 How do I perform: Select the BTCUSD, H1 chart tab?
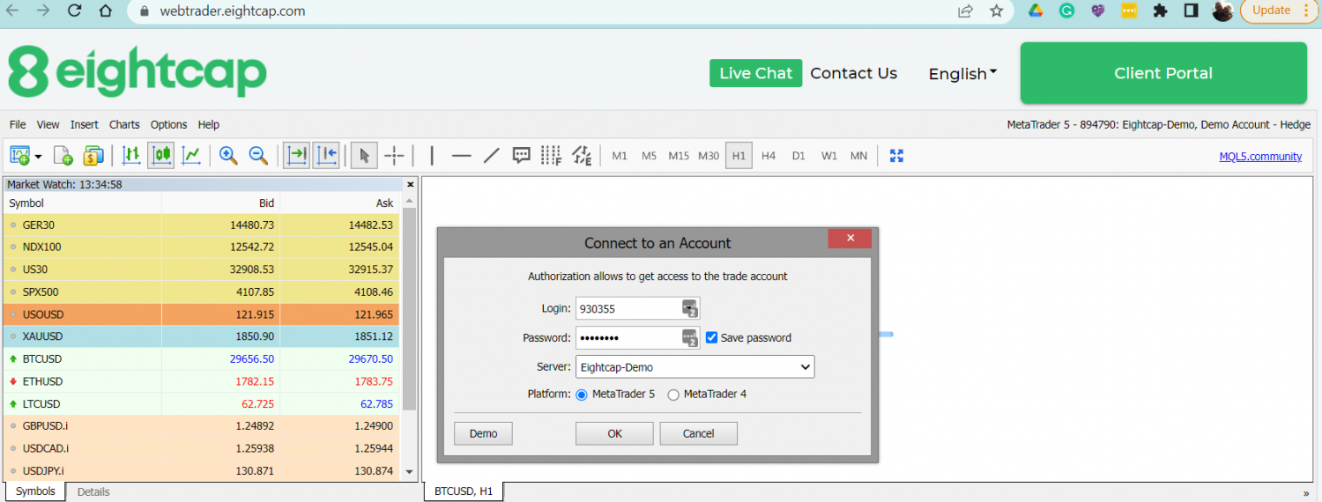464,491
